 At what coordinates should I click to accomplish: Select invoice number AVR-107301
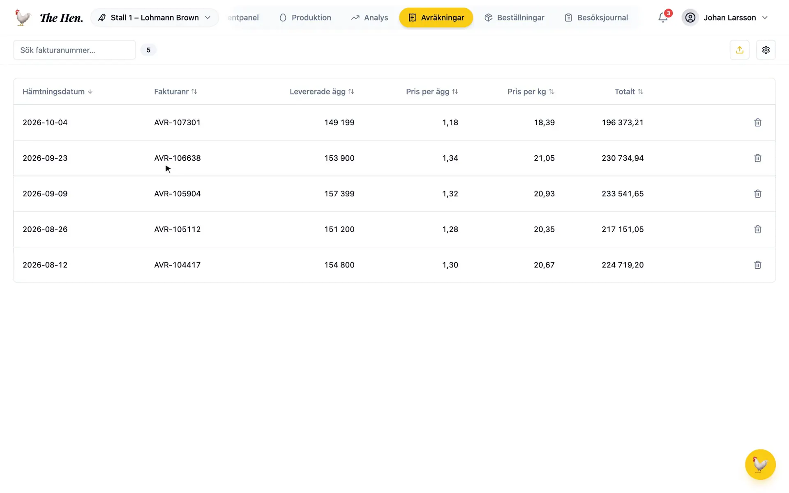[x=177, y=122]
